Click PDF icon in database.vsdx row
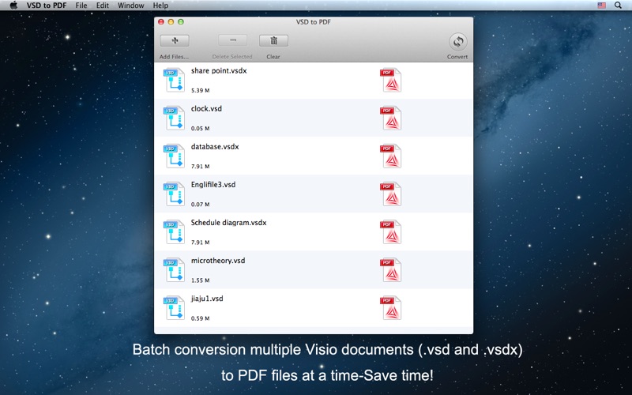 point(390,156)
